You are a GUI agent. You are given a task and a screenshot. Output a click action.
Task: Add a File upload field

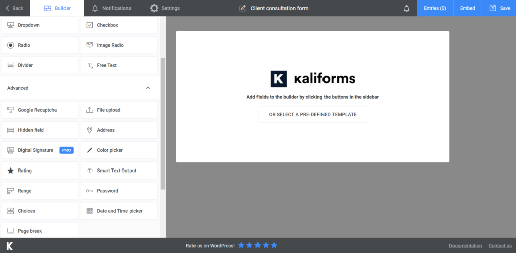(x=119, y=110)
